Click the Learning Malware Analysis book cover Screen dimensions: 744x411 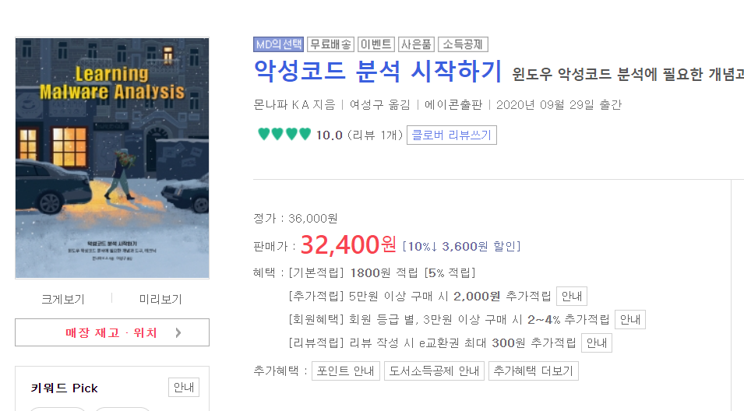(x=112, y=158)
